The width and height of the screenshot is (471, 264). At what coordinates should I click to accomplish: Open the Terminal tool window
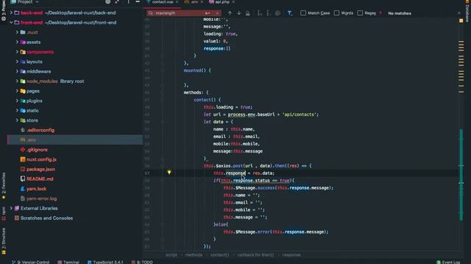pos(68,262)
